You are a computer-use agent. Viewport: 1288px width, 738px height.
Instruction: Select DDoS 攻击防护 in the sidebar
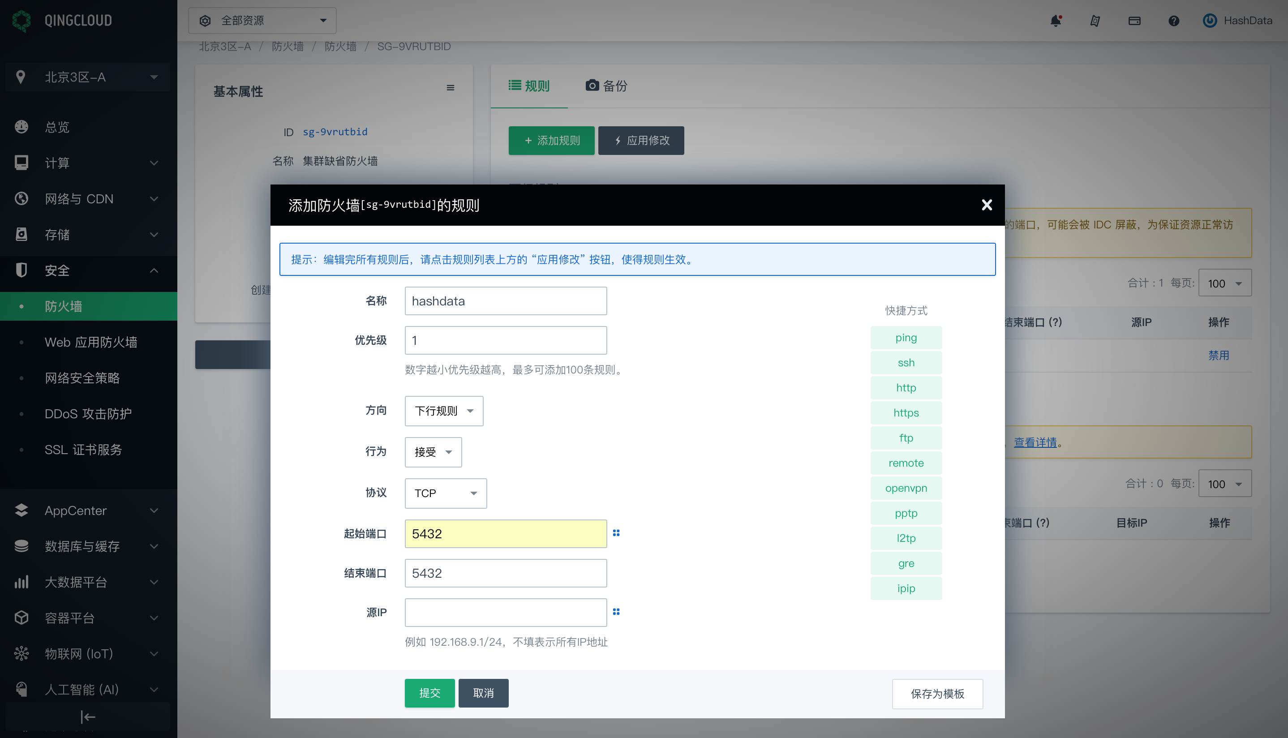coord(89,414)
